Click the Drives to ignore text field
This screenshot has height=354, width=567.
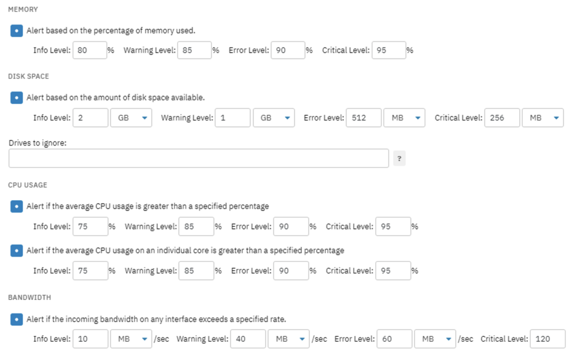coord(199,158)
